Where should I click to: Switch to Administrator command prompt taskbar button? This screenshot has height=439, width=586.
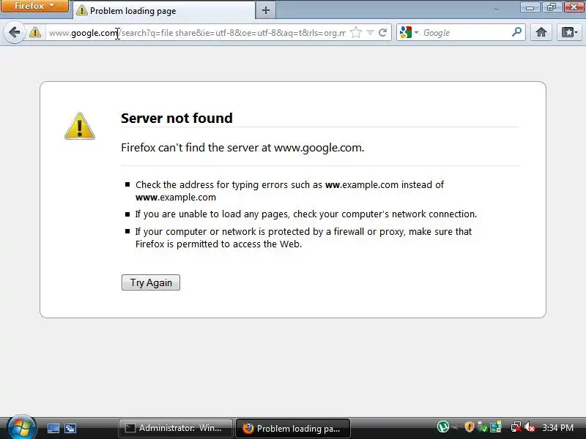[175, 428]
